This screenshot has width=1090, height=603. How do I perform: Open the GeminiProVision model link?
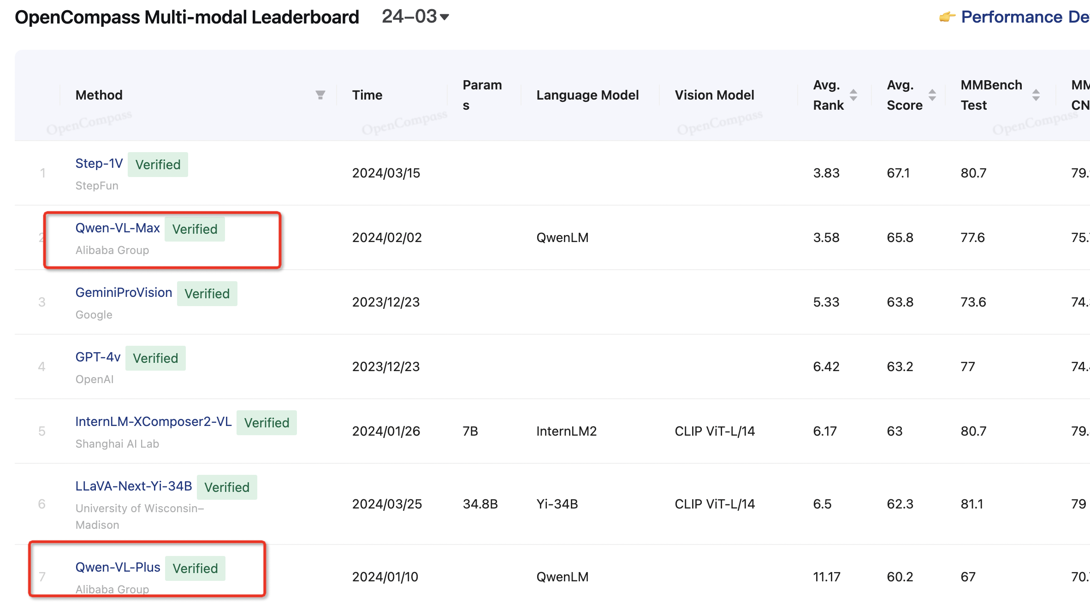point(124,293)
